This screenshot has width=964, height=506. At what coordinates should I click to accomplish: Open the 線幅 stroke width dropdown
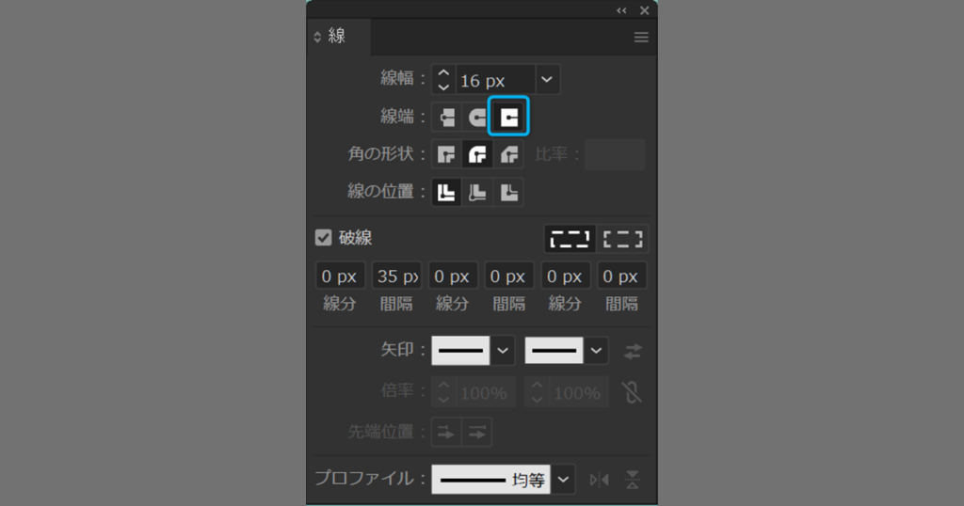(x=548, y=80)
